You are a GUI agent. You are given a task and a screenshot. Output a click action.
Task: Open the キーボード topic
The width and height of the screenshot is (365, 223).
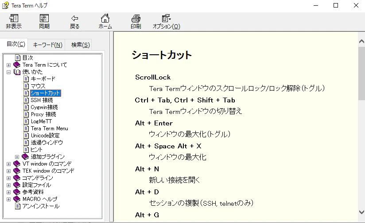pyautogui.click(x=43, y=79)
